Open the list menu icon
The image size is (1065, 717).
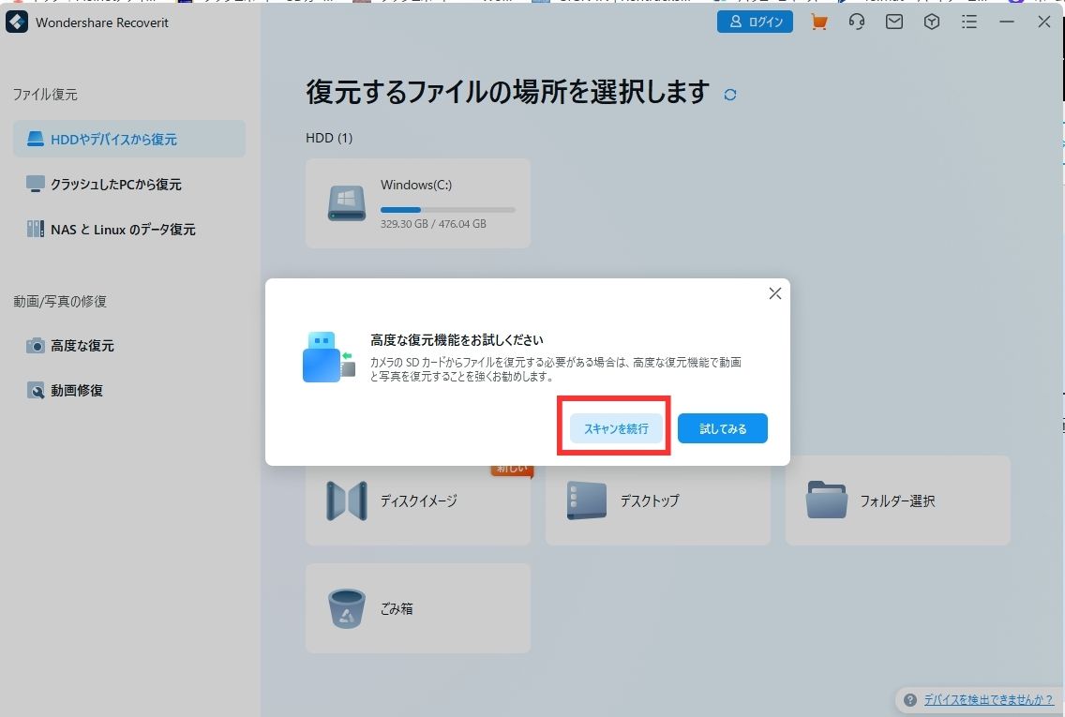(x=969, y=22)
